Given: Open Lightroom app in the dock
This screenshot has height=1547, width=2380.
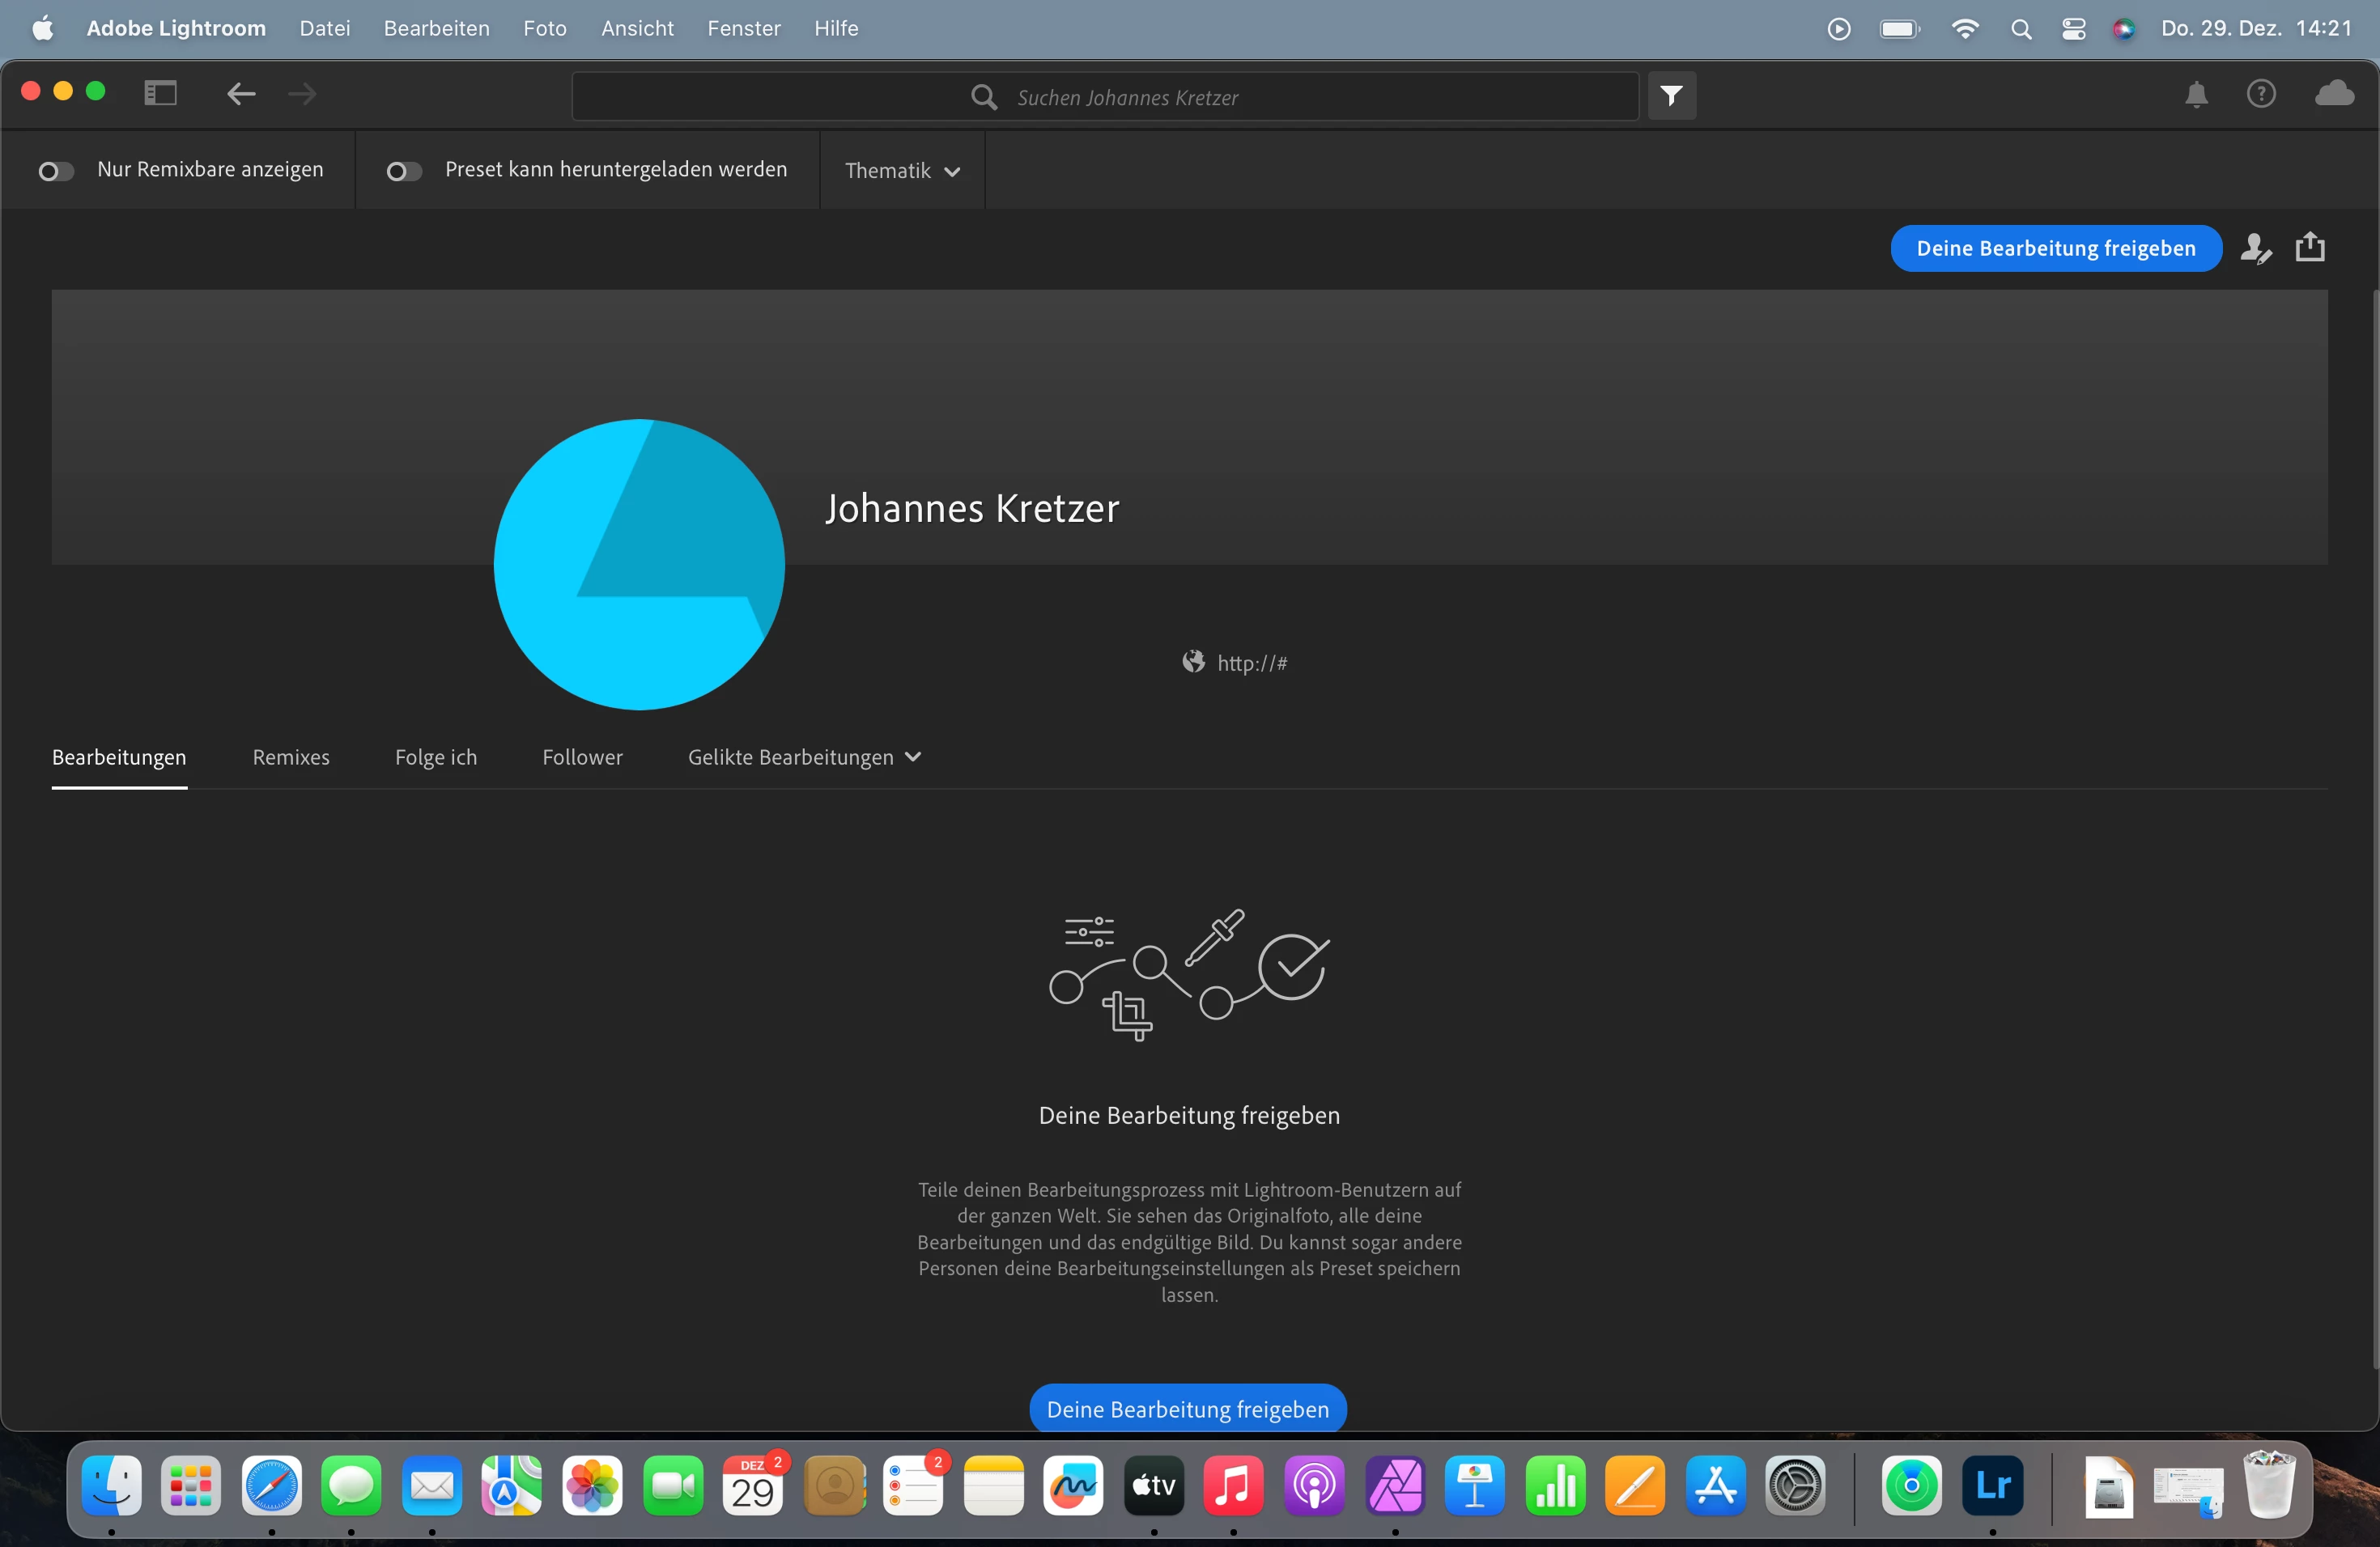Looking at the screenshot, I should coord(1992,1486).
